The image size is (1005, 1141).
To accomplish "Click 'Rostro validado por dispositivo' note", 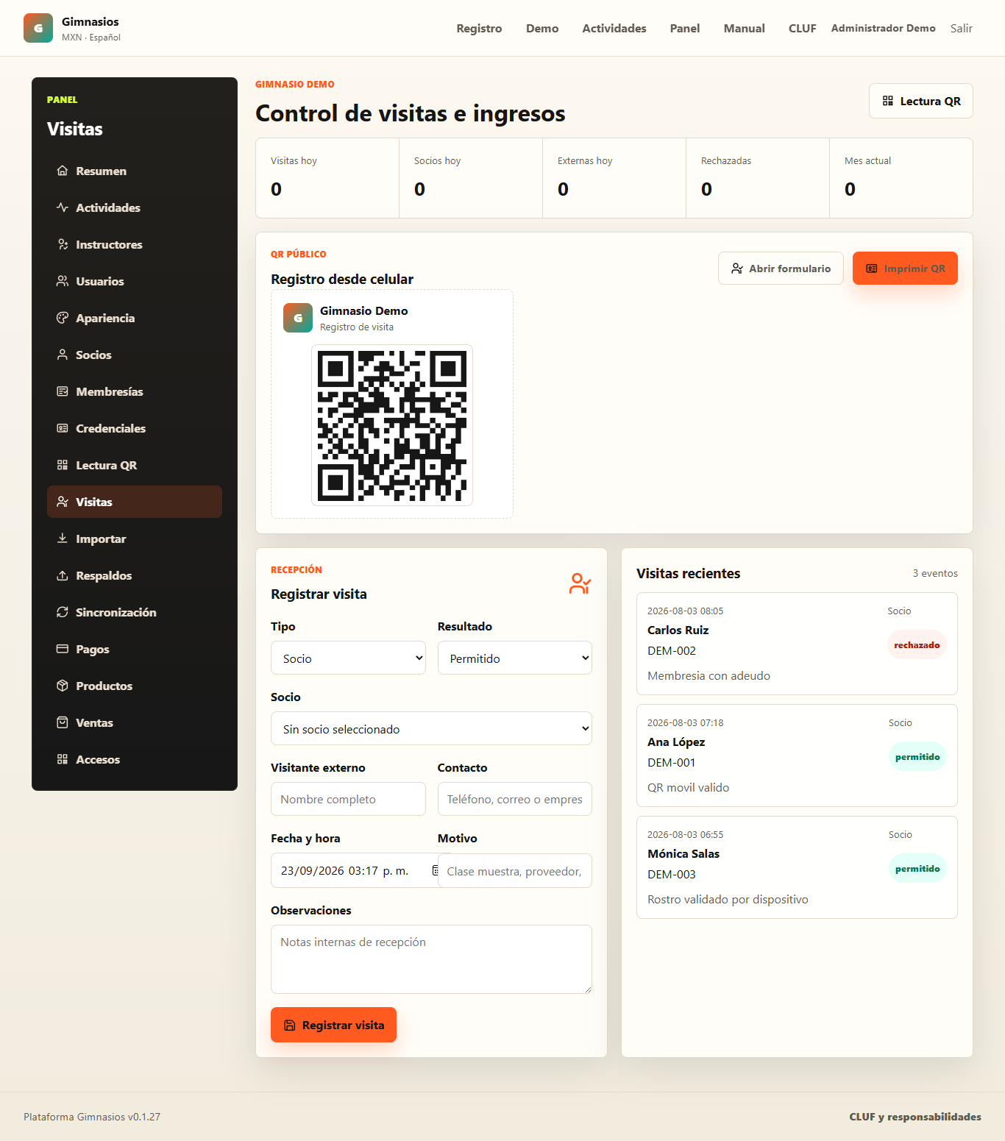I will coord(728,899).
